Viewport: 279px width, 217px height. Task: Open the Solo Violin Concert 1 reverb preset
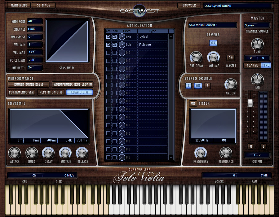[213, 25]
